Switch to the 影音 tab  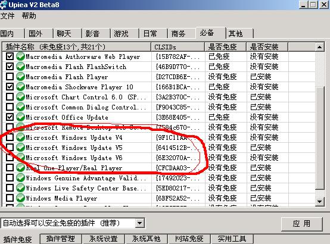tap(92, 33)
